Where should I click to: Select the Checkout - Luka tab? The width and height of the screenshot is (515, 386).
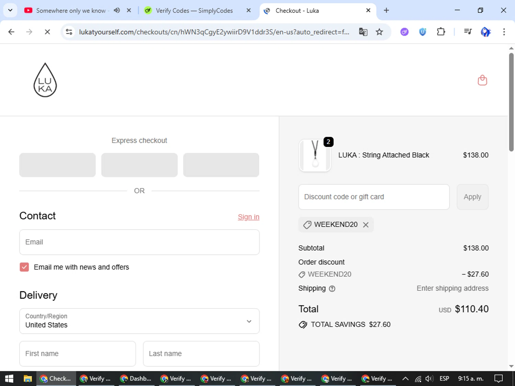coord(297,11)
